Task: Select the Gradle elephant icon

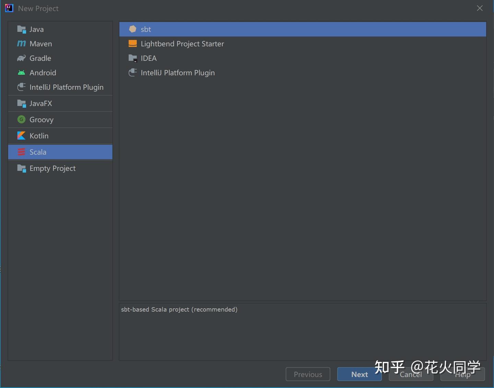Action: [21, 58]
